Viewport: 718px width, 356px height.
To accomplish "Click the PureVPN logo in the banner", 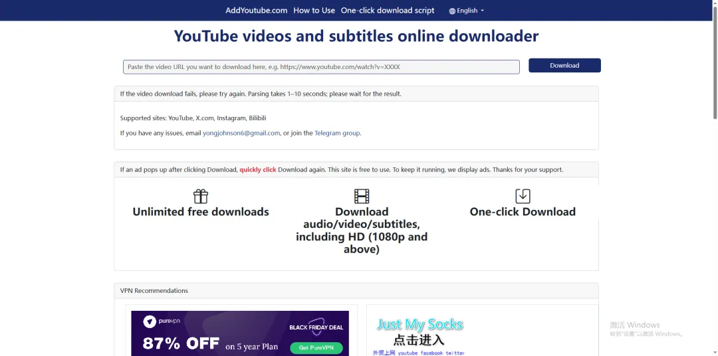I will (x=162, y=321).
